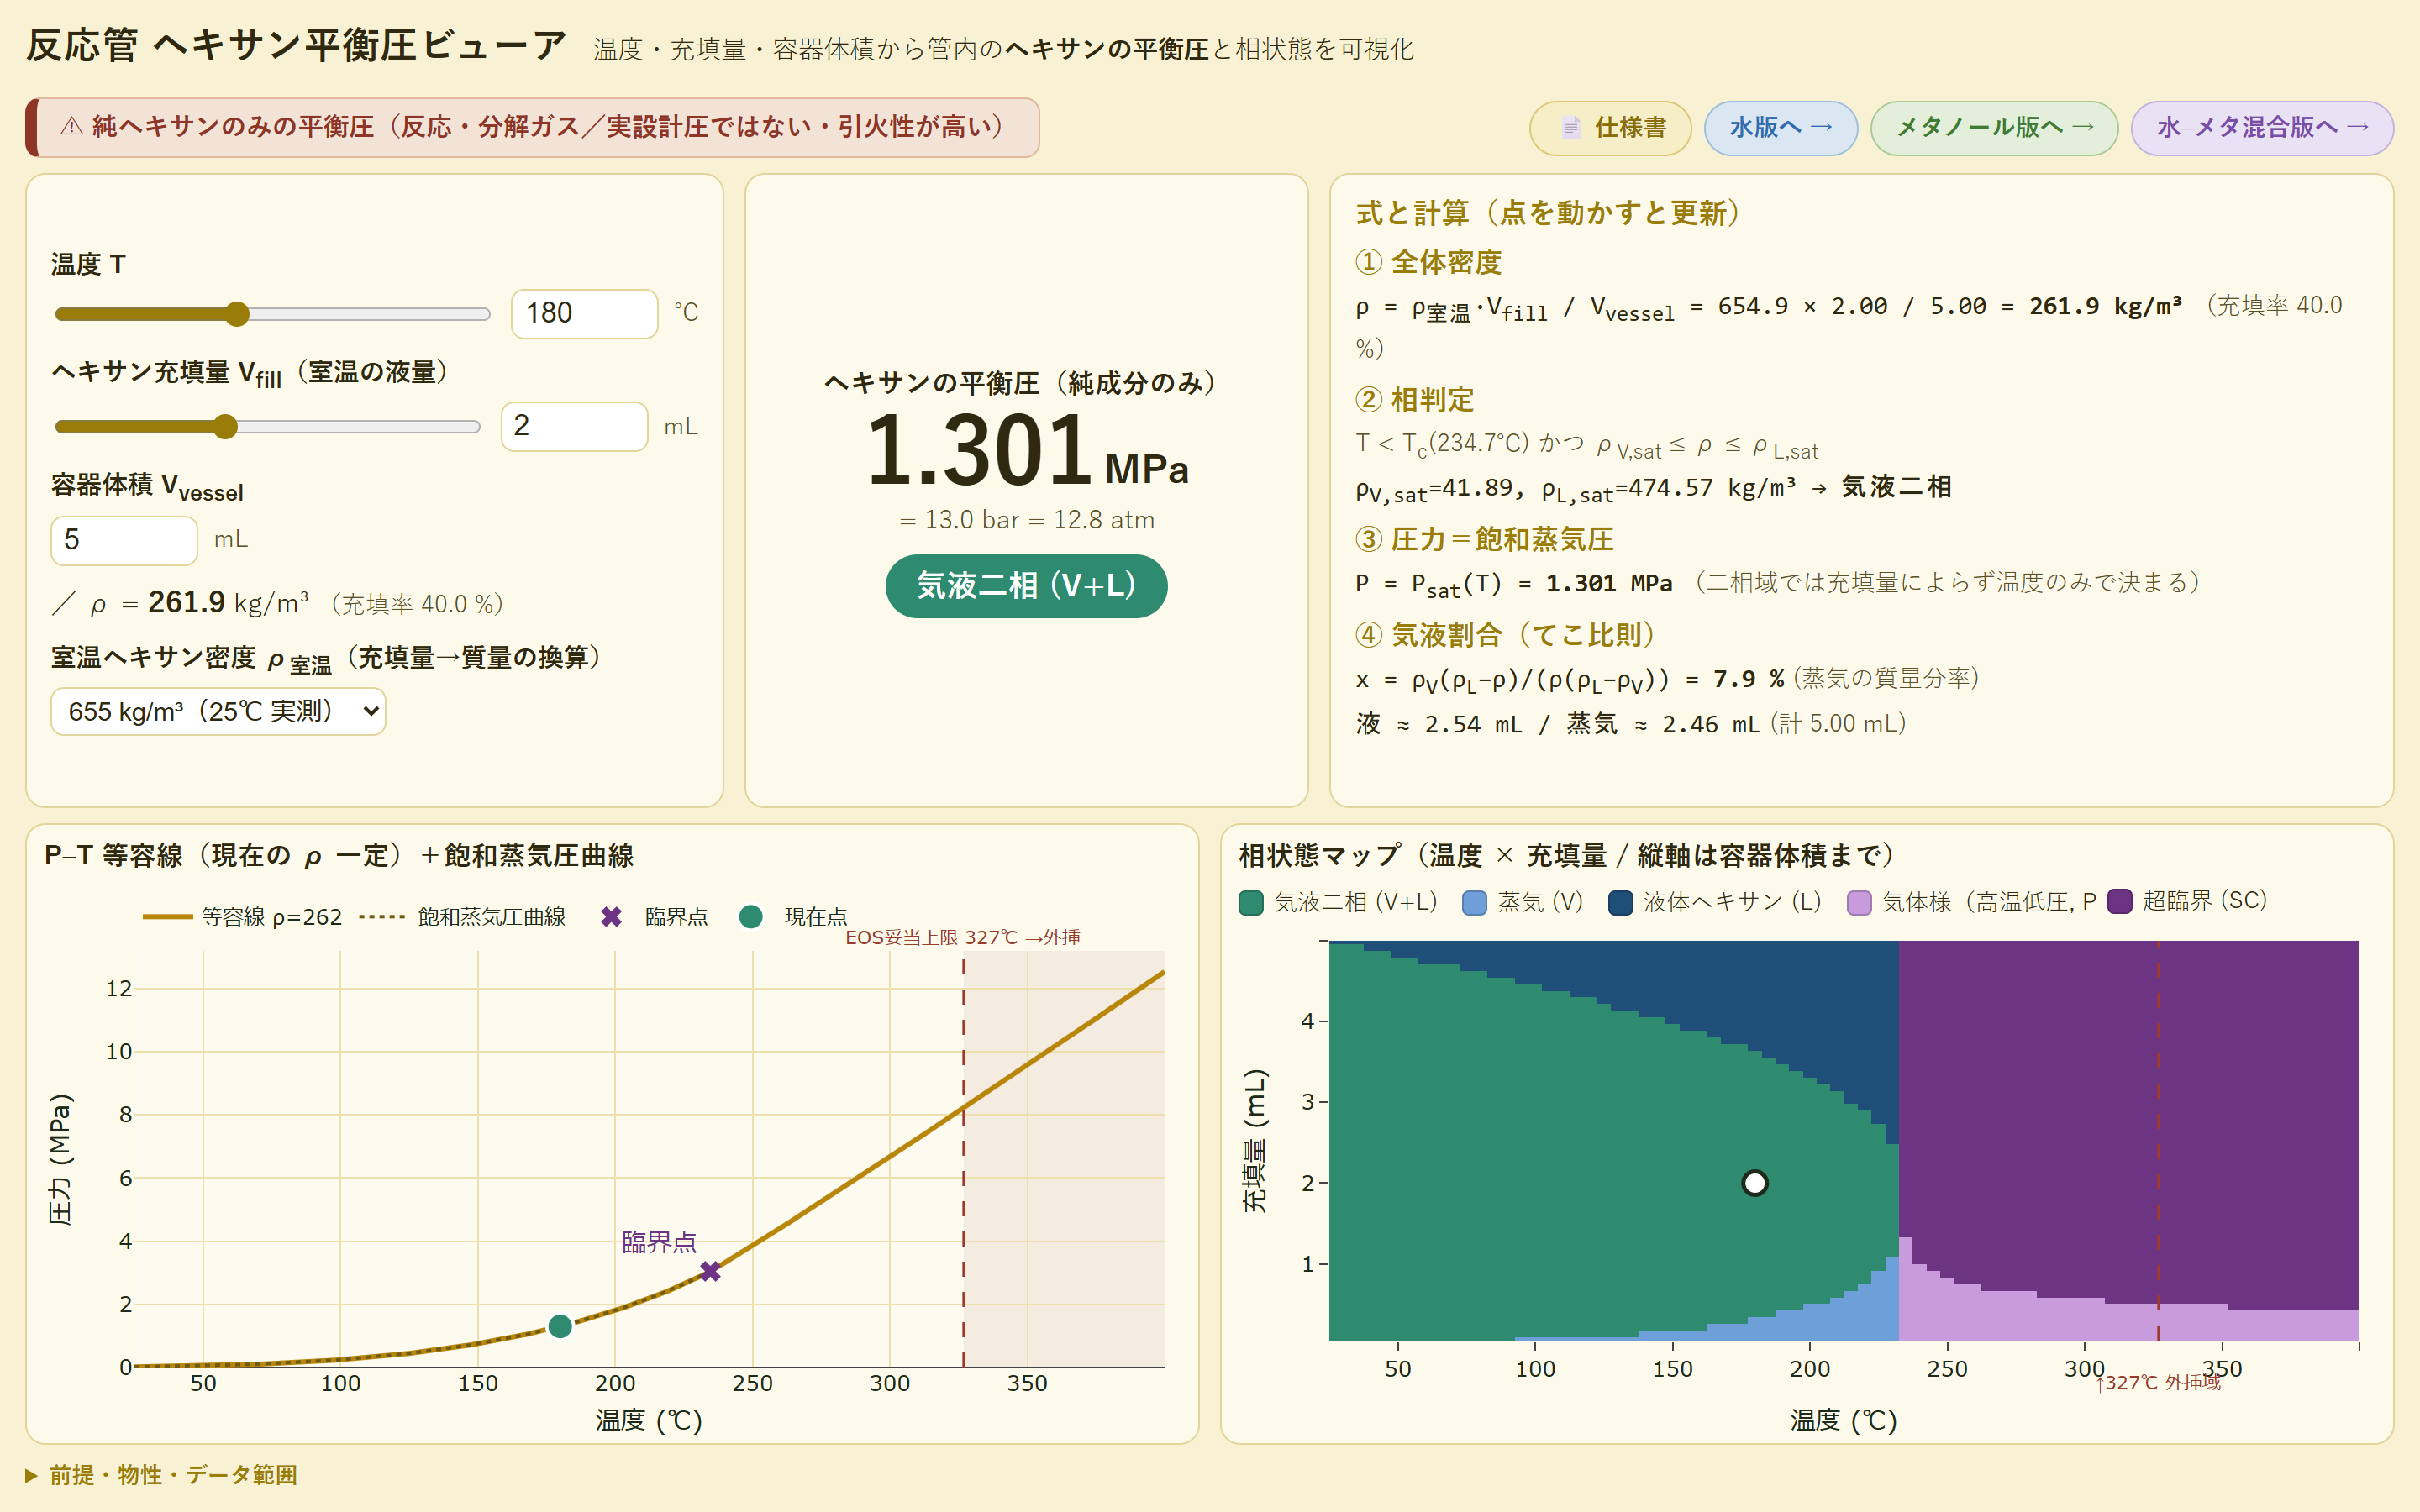Click the green current point on P–T chart
The image size is (2420, 1512).
[x=560, y=1326]
